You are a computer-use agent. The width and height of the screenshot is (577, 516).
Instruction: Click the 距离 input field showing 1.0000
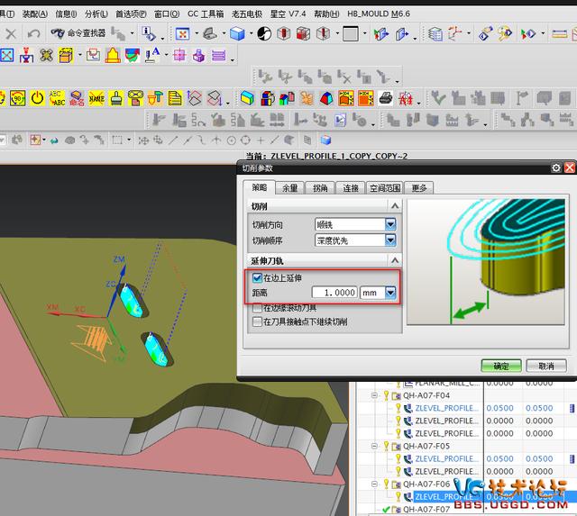[334, 293]
